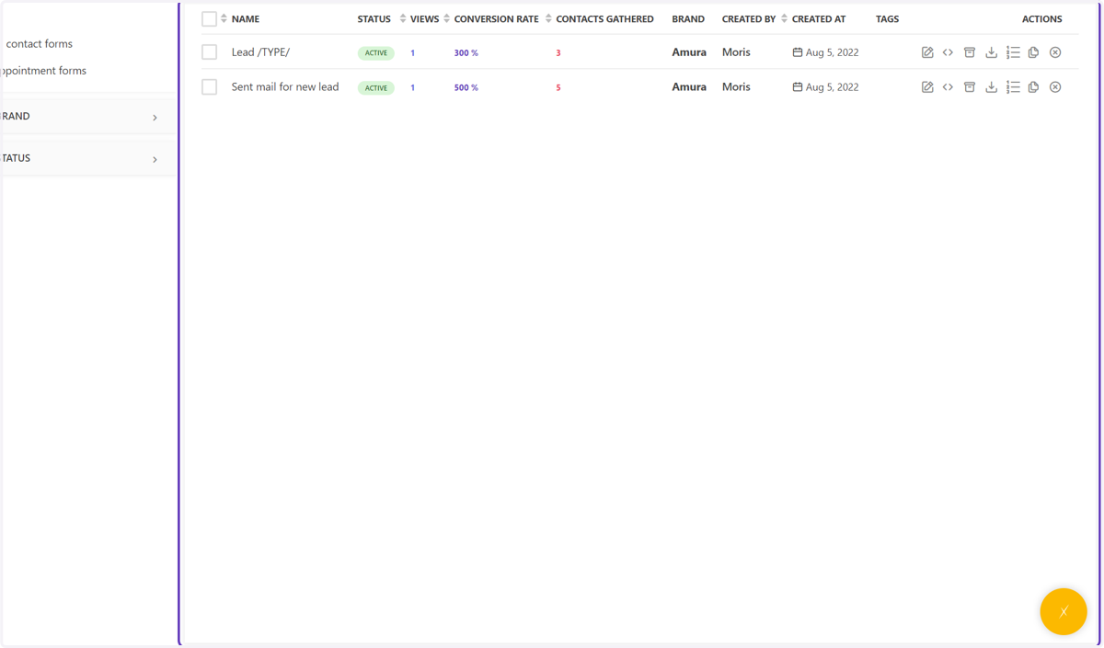Sort by Conversion Rate arrows
The height and width of the screenshot is (648, 1104).
(x=447, y=18)
